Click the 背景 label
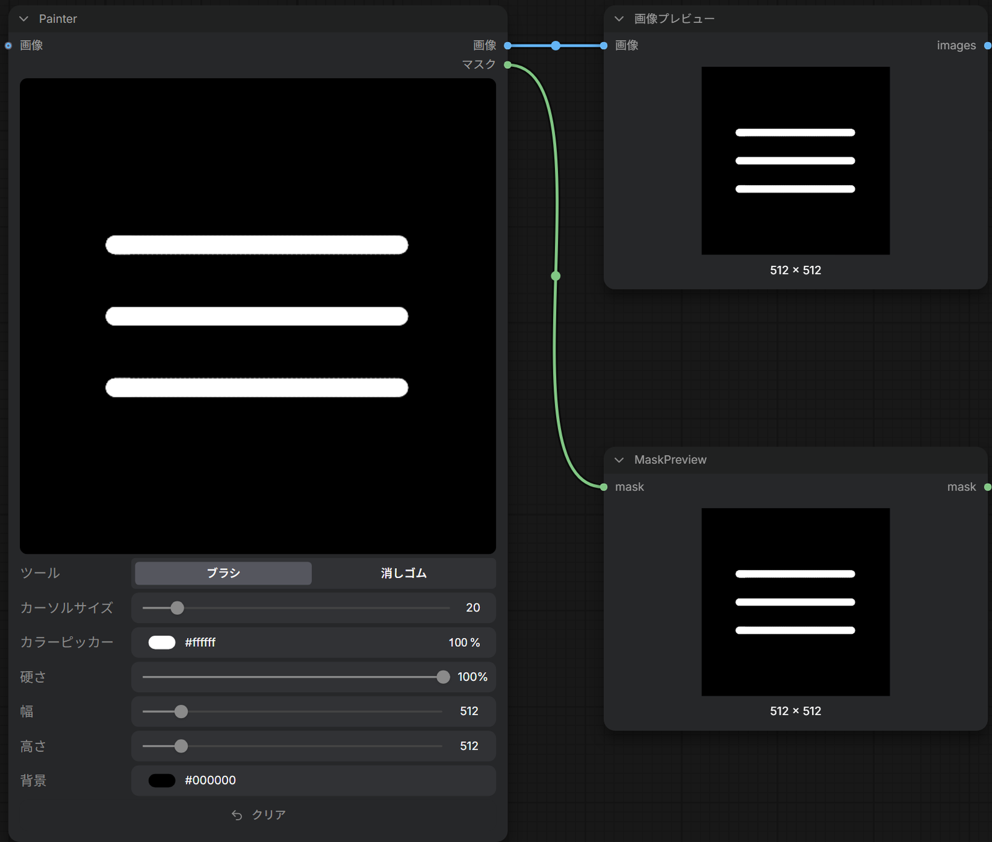This screenshot has width=992, height=842. (x=33, y=781)
